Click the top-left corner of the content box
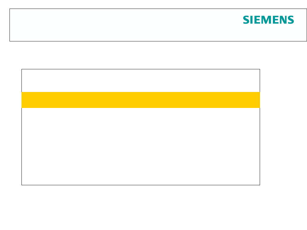 [x=22, y=69]
